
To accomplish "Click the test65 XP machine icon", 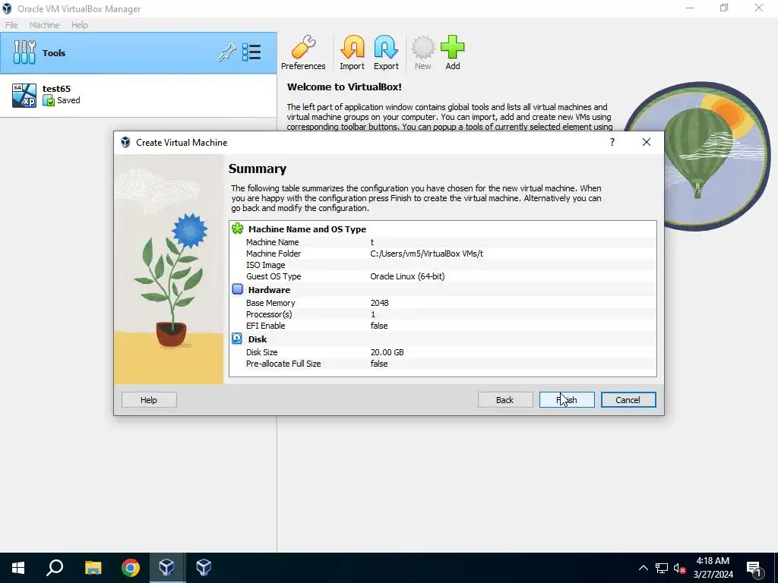I will point(24,95).
